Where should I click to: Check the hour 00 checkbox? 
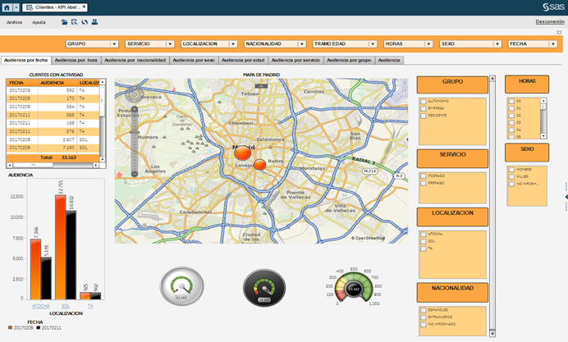click(x=511, y=102)
